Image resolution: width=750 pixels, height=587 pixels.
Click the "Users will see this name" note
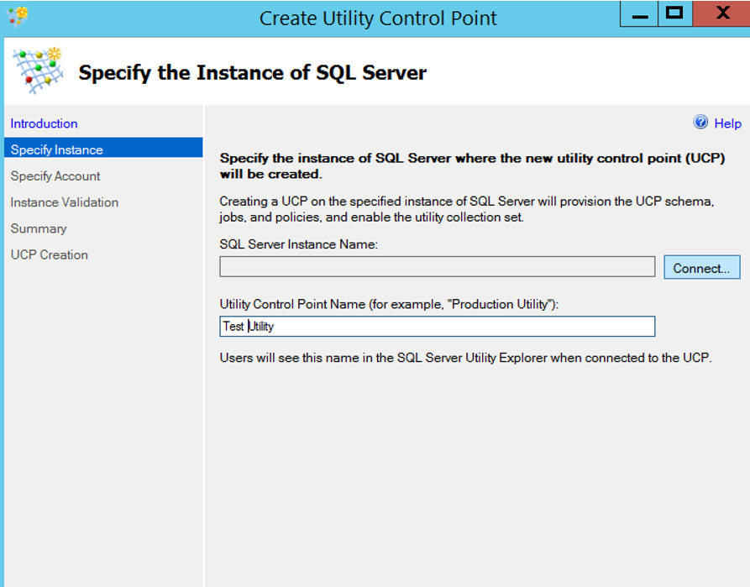pyautogui.click(x=466, y=358)
